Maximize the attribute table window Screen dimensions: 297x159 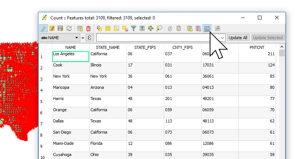260,18
